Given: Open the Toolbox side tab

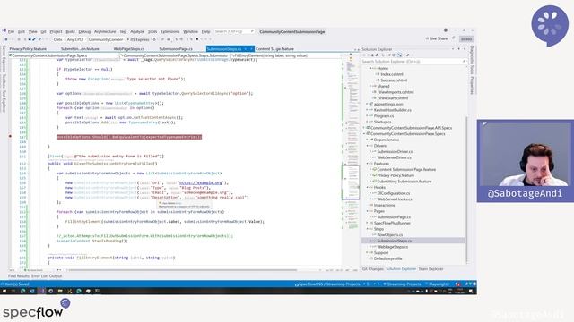Looking at the screenshot, I should pos(4,80).
